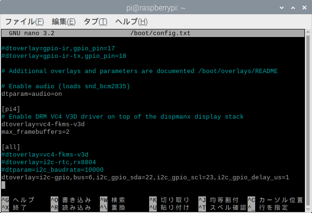Screen dimensions: 312x213
Task: Click the ^R 読み込み shortcut
Action: click(71, 208)
